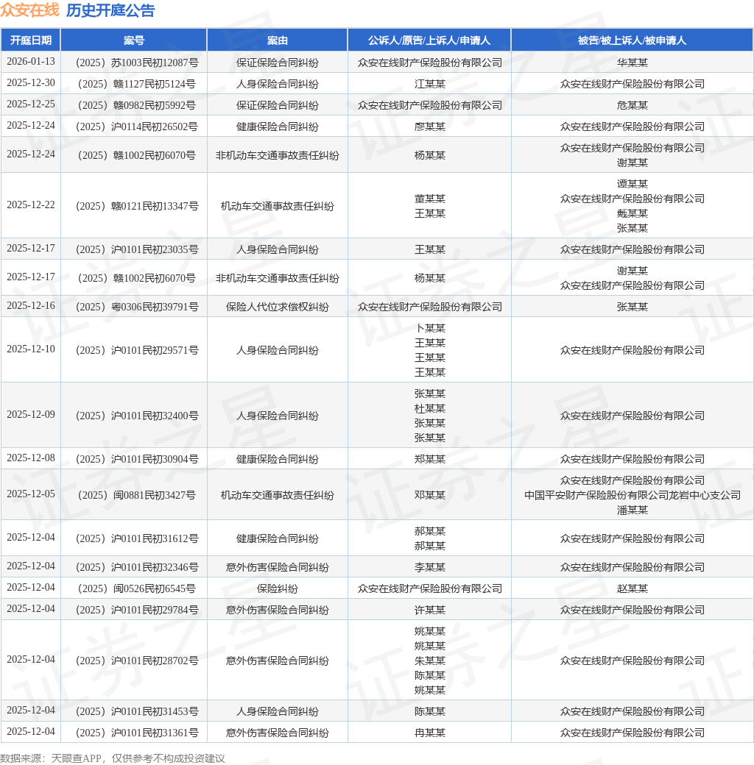Click plaintiff 朱某某
Viewport: 754px width, 765px height.
click(x=430, y=661)
